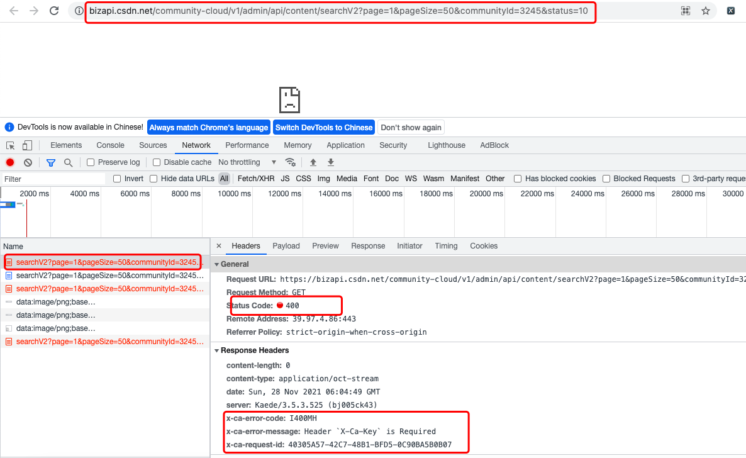Viewport: 746px width, 458px height.
Task: Filter requests by CSS type
Action: 303,179
